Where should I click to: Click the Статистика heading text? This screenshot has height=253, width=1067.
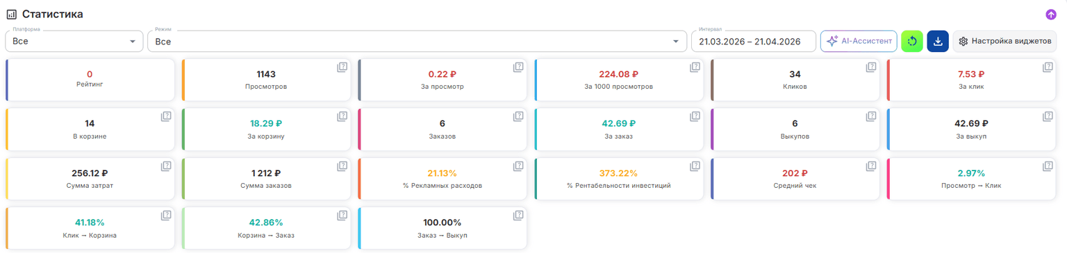[x=53, y=15]
